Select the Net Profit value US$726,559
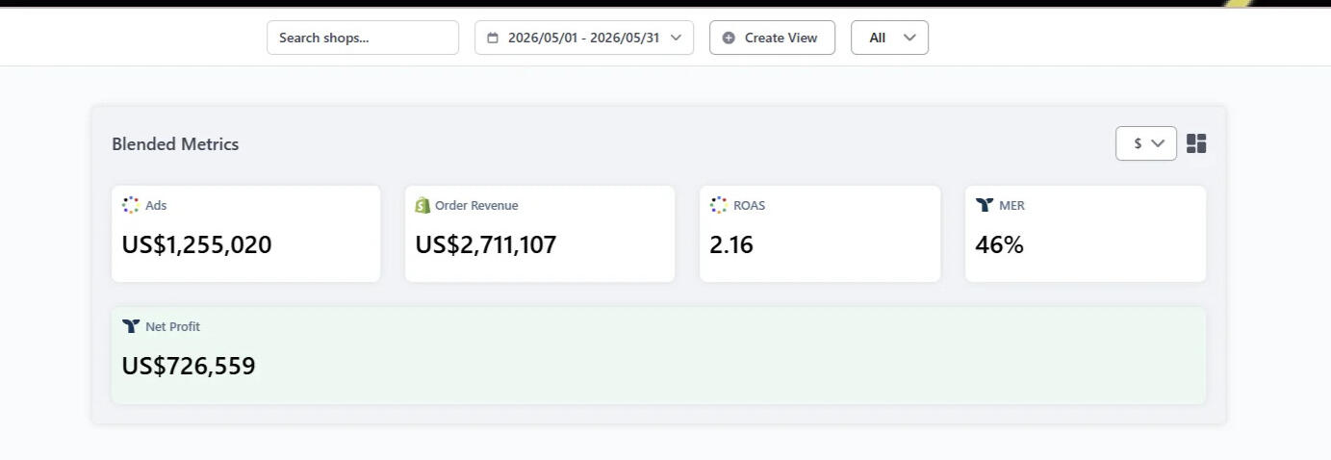The image size is (1331, 460). click(189, 366)
